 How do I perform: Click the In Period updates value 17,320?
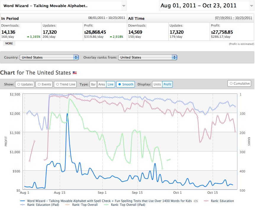coord(50,32)
